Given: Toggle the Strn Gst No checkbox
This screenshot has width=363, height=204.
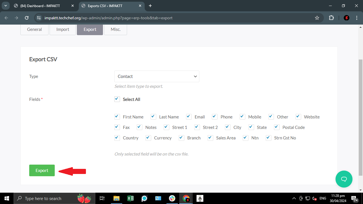Looking at the screenshot, I should (269, 138).
